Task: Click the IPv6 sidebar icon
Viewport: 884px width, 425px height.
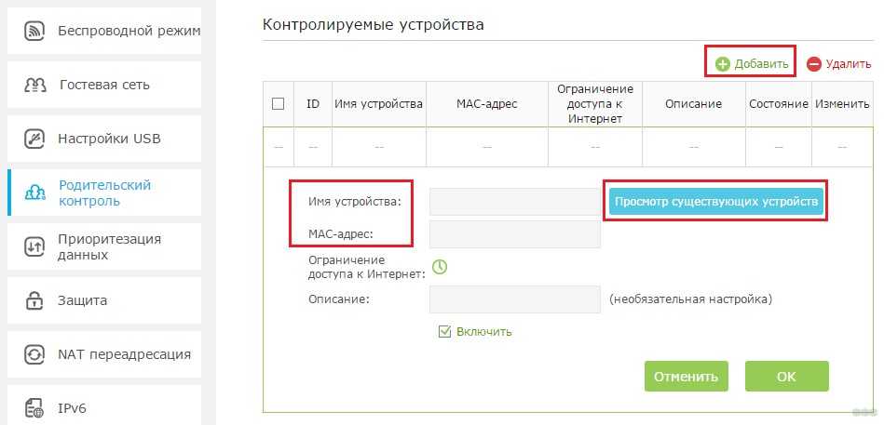Action: click(34, 408)
